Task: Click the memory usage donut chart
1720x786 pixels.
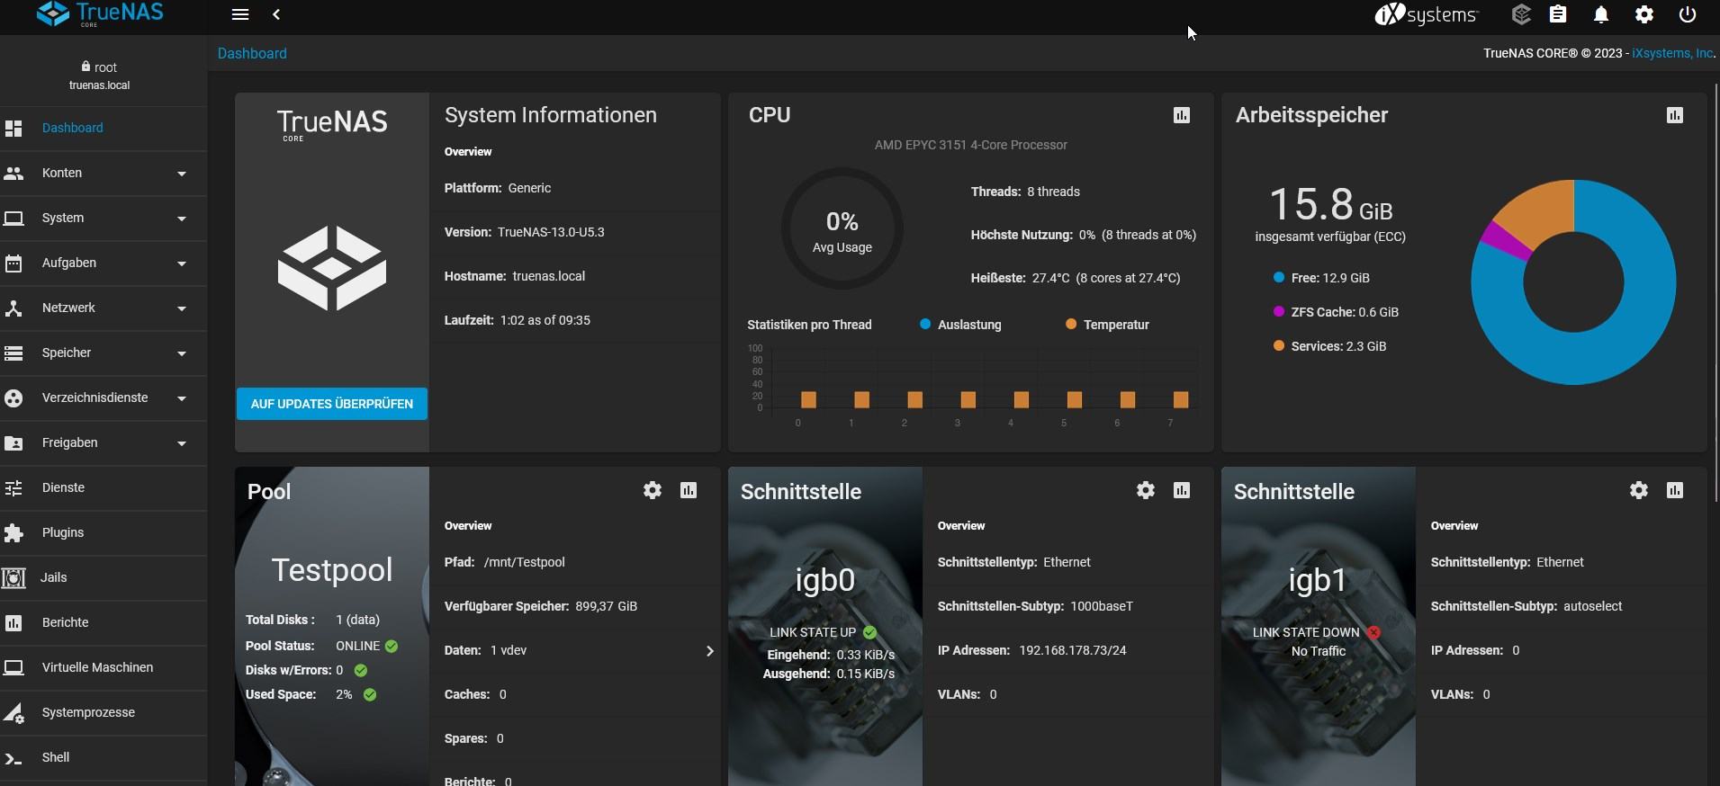Action: 1573,282
